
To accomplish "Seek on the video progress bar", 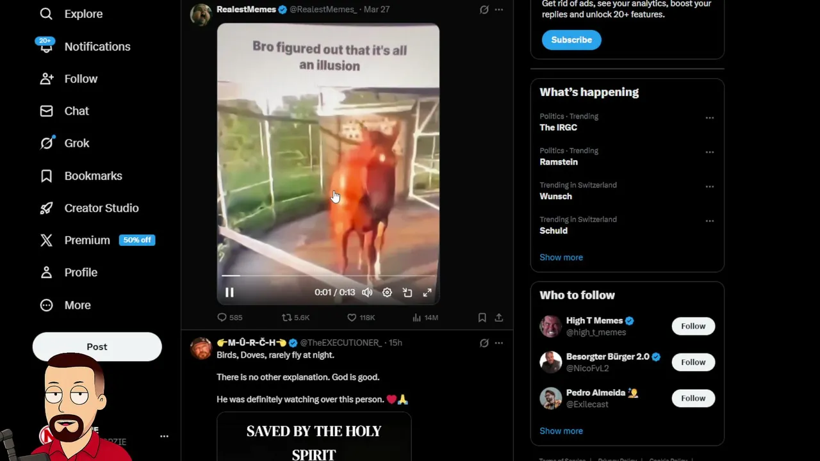I will pyautogui.click(x=328, y=276).
